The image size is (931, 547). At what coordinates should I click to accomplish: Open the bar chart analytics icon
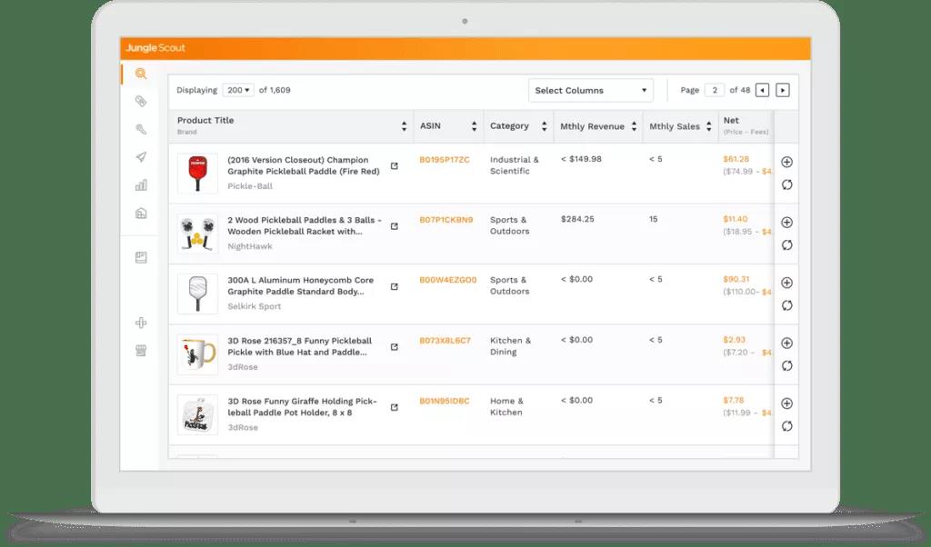[141, 185]
